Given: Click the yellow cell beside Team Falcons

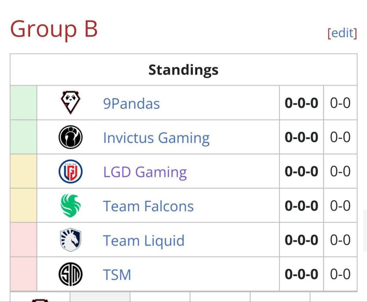Looking at the screenshot, I should click(x=23, y=206).
